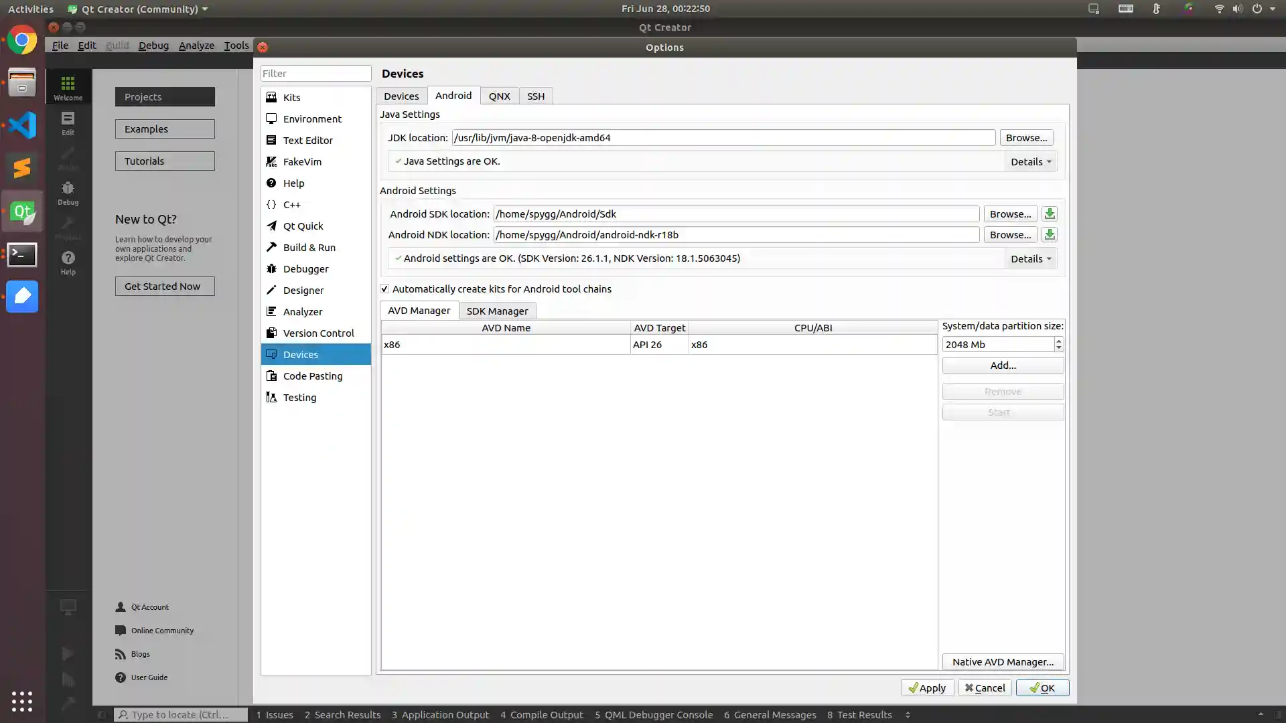Toggle automatically create kits checkbox
The height and width of the screenshot is (723, 1286).
coord(384,289)
